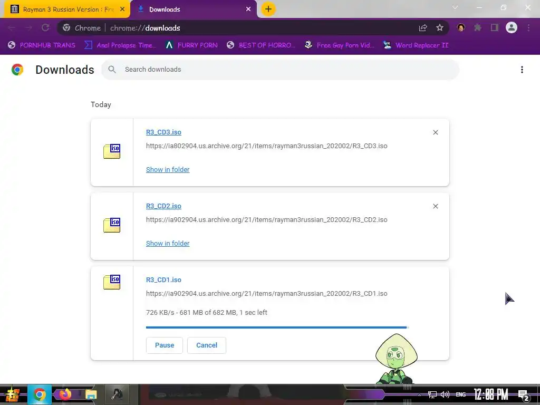Open the notification center icon

click(x=524, y=396)
